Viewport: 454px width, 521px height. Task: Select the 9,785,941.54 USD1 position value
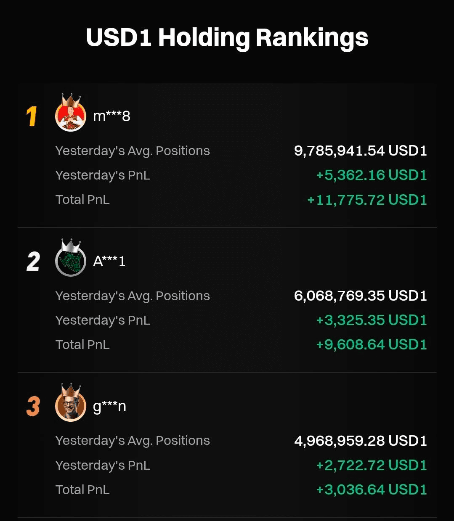(361, 151)
